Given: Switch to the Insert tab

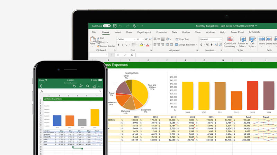Looking at the screenshot, I should click(118, 32).
